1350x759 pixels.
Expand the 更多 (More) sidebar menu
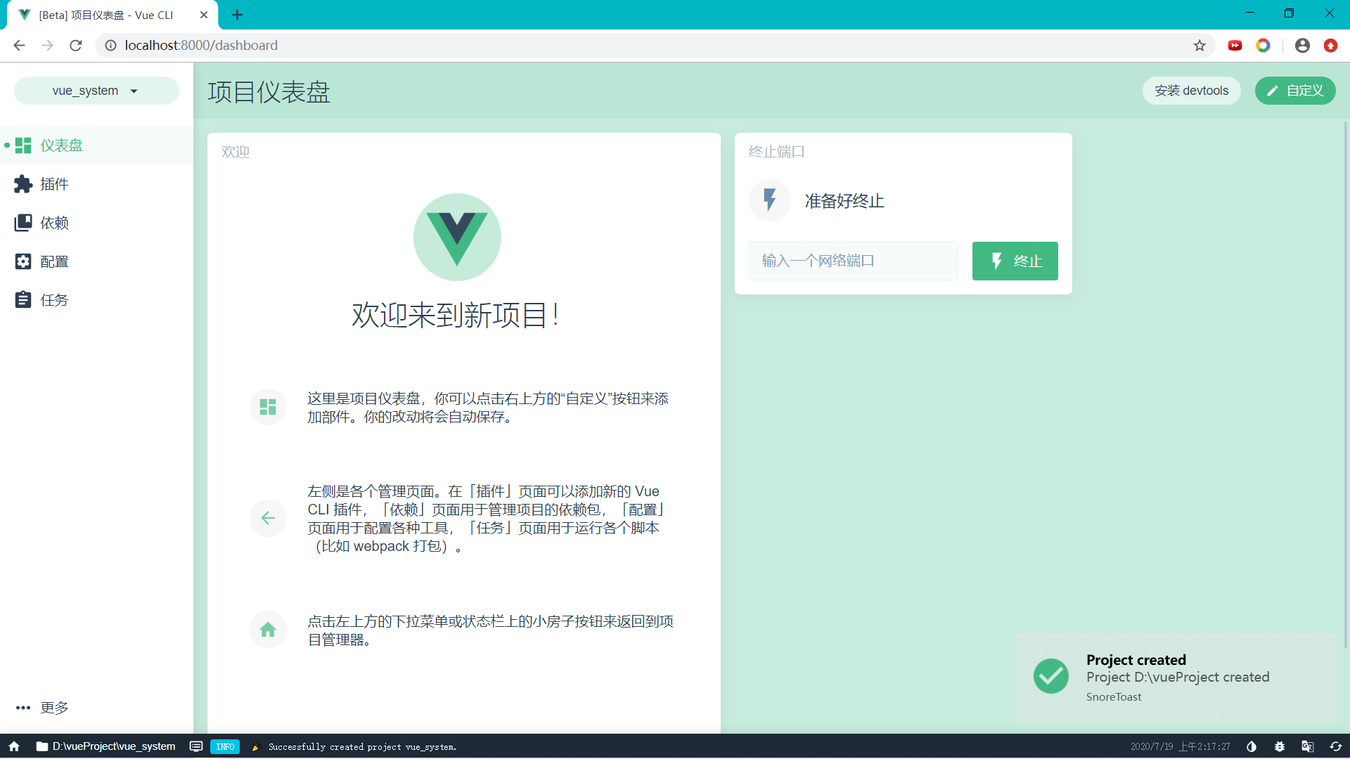(41, 708)
